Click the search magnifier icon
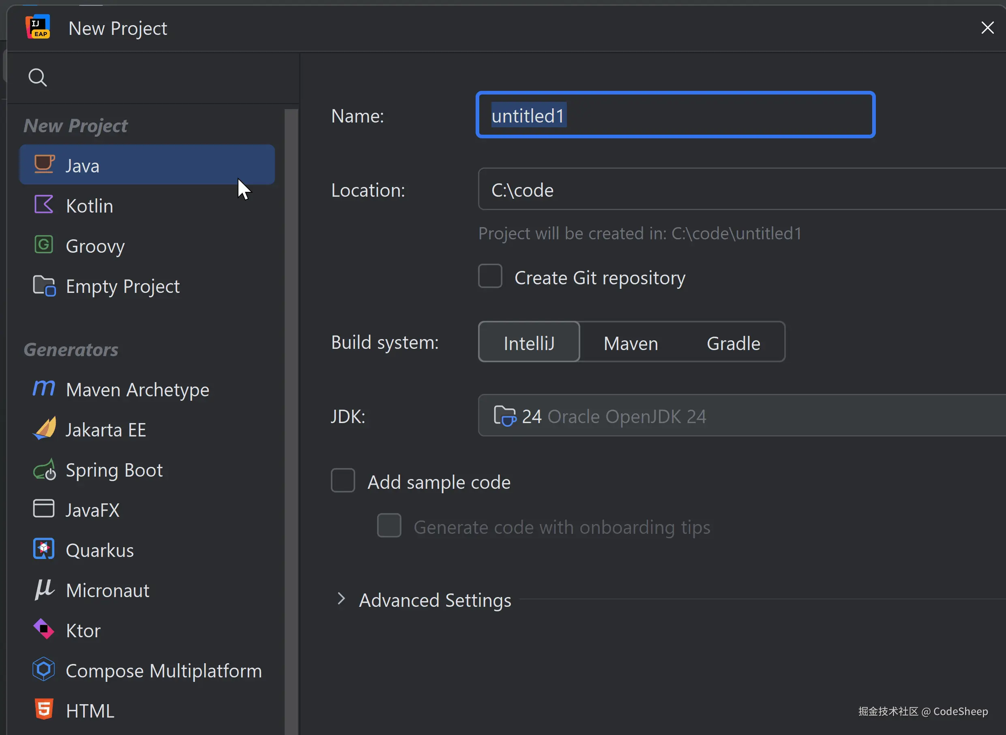 37,77
